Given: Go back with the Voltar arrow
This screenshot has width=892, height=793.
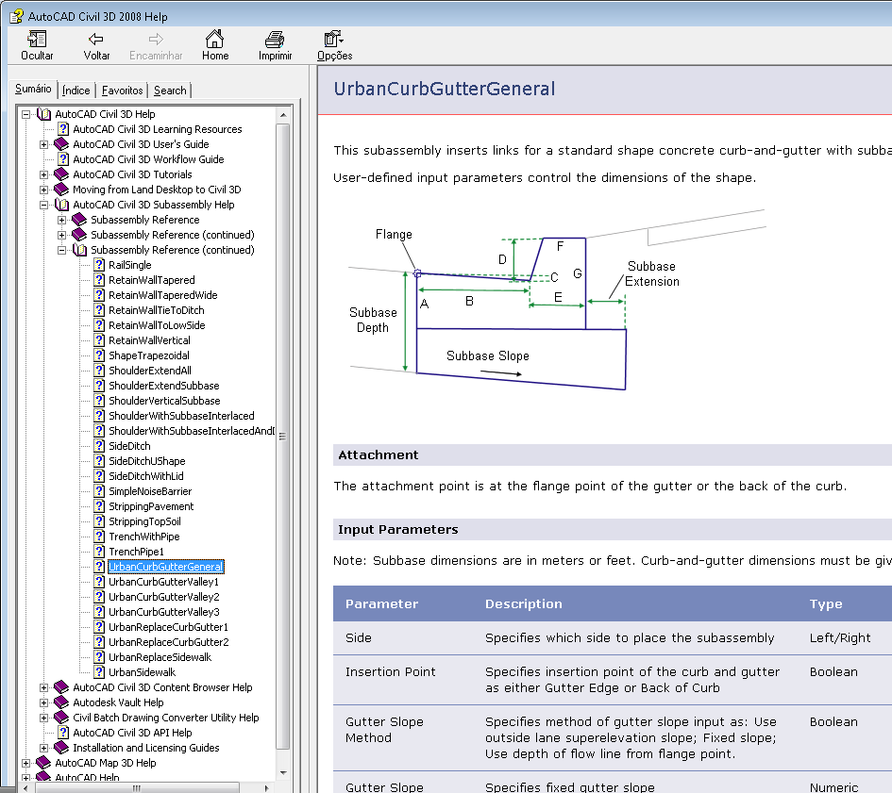Looking at the screenshot, I should pyautogui.click(x=96, y=40).
